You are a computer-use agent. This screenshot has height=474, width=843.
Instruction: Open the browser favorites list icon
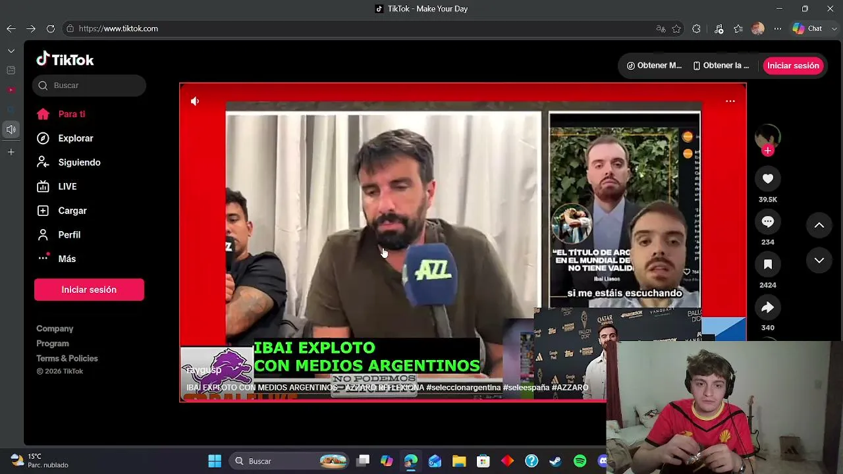coord(738,28)
